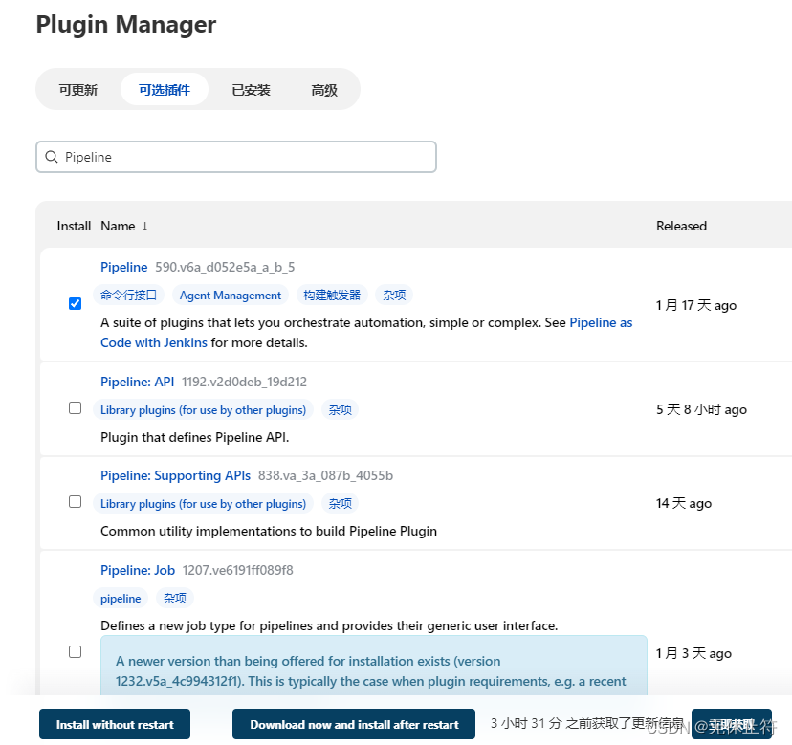Viewport: 792px width, 745px height.
Task: Click the '1 月 17 天 ago' release date
Action: 696,305
